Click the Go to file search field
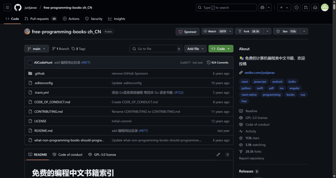The image size is (336, 178). pyautogui.click(x=156, y=49)
